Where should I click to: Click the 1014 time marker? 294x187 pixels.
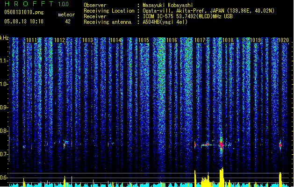point(116,40)
